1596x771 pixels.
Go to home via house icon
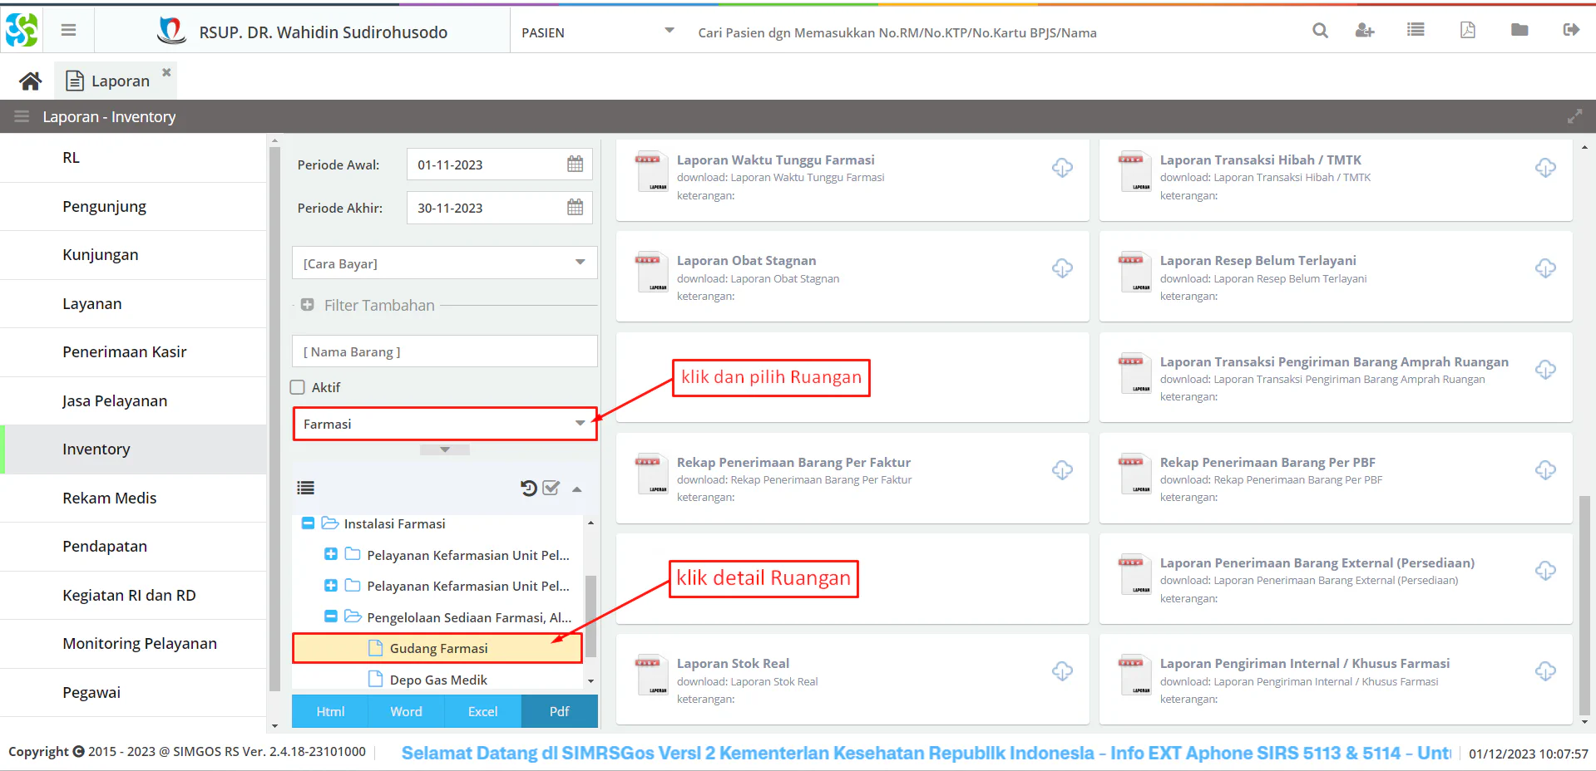point(31,81)
